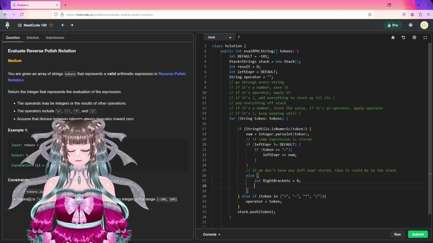Click 'num = Integer.parseInt(token);' line
This screenshot has width=433, height=243.
[x=277, y=134]
